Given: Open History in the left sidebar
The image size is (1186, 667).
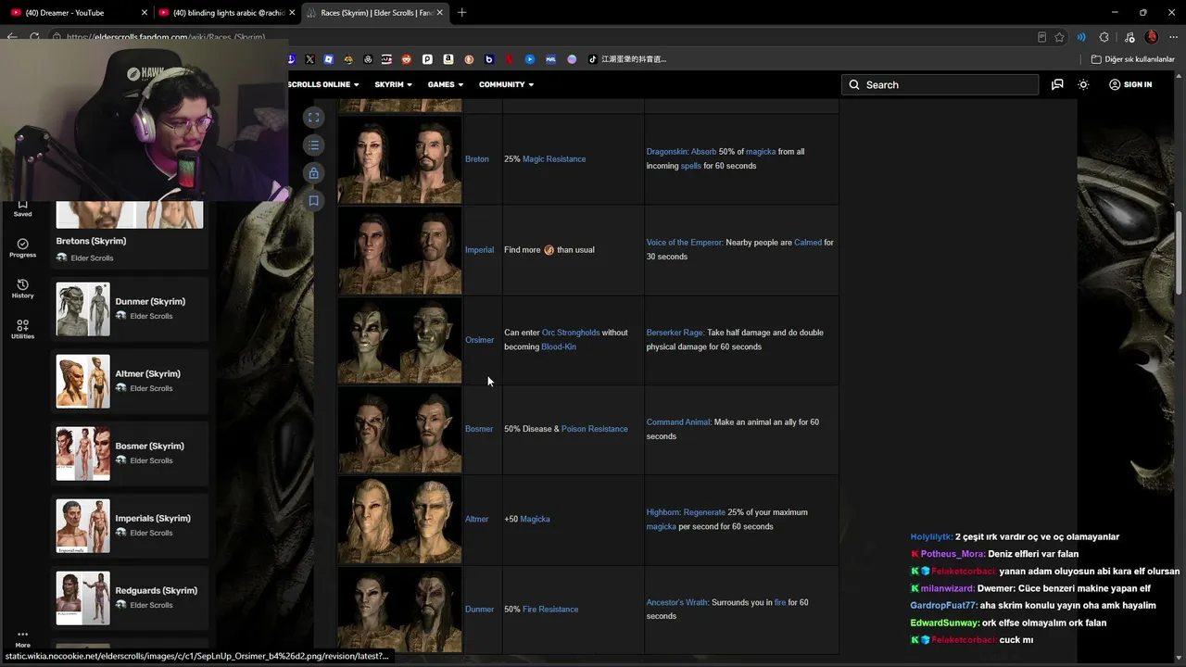Looking at the screenshot, I should [x=22, y=289].
